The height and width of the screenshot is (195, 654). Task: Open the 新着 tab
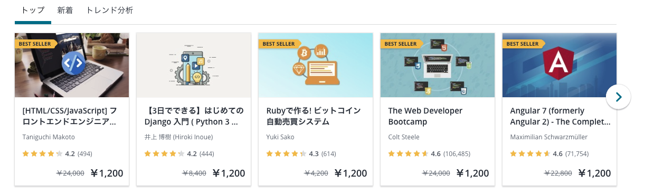65,10
